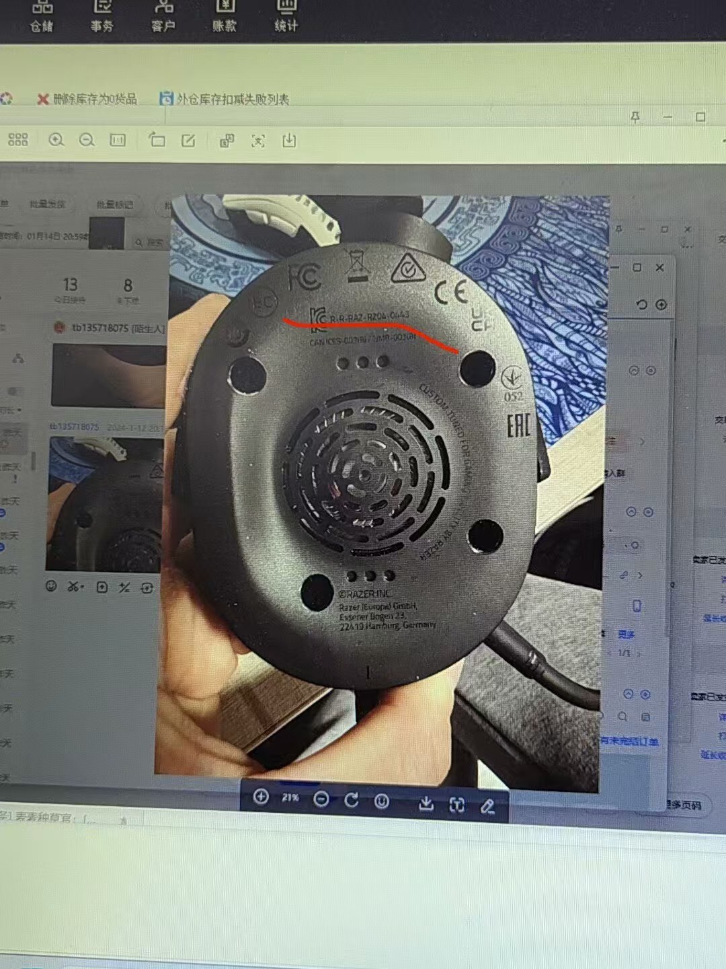Select contact tb135718075 (陌生人)

pyautogui.click(x=110, y=328)
